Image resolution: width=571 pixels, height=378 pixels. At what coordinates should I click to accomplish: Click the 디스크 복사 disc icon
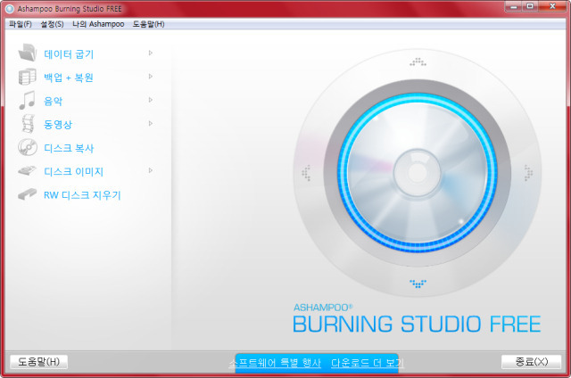click(x=28, y=147)
